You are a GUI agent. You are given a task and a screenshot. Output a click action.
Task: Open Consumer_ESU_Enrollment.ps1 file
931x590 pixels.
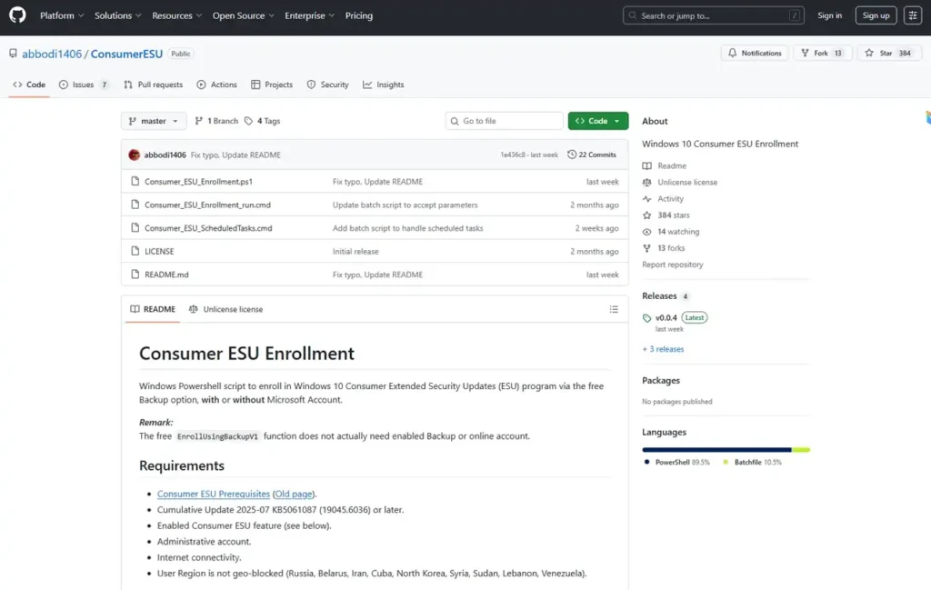point(198,182)
